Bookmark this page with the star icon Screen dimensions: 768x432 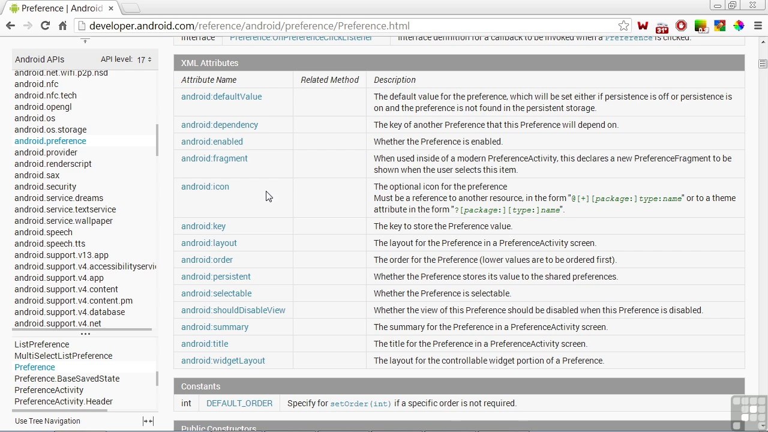tap(623, 26)
